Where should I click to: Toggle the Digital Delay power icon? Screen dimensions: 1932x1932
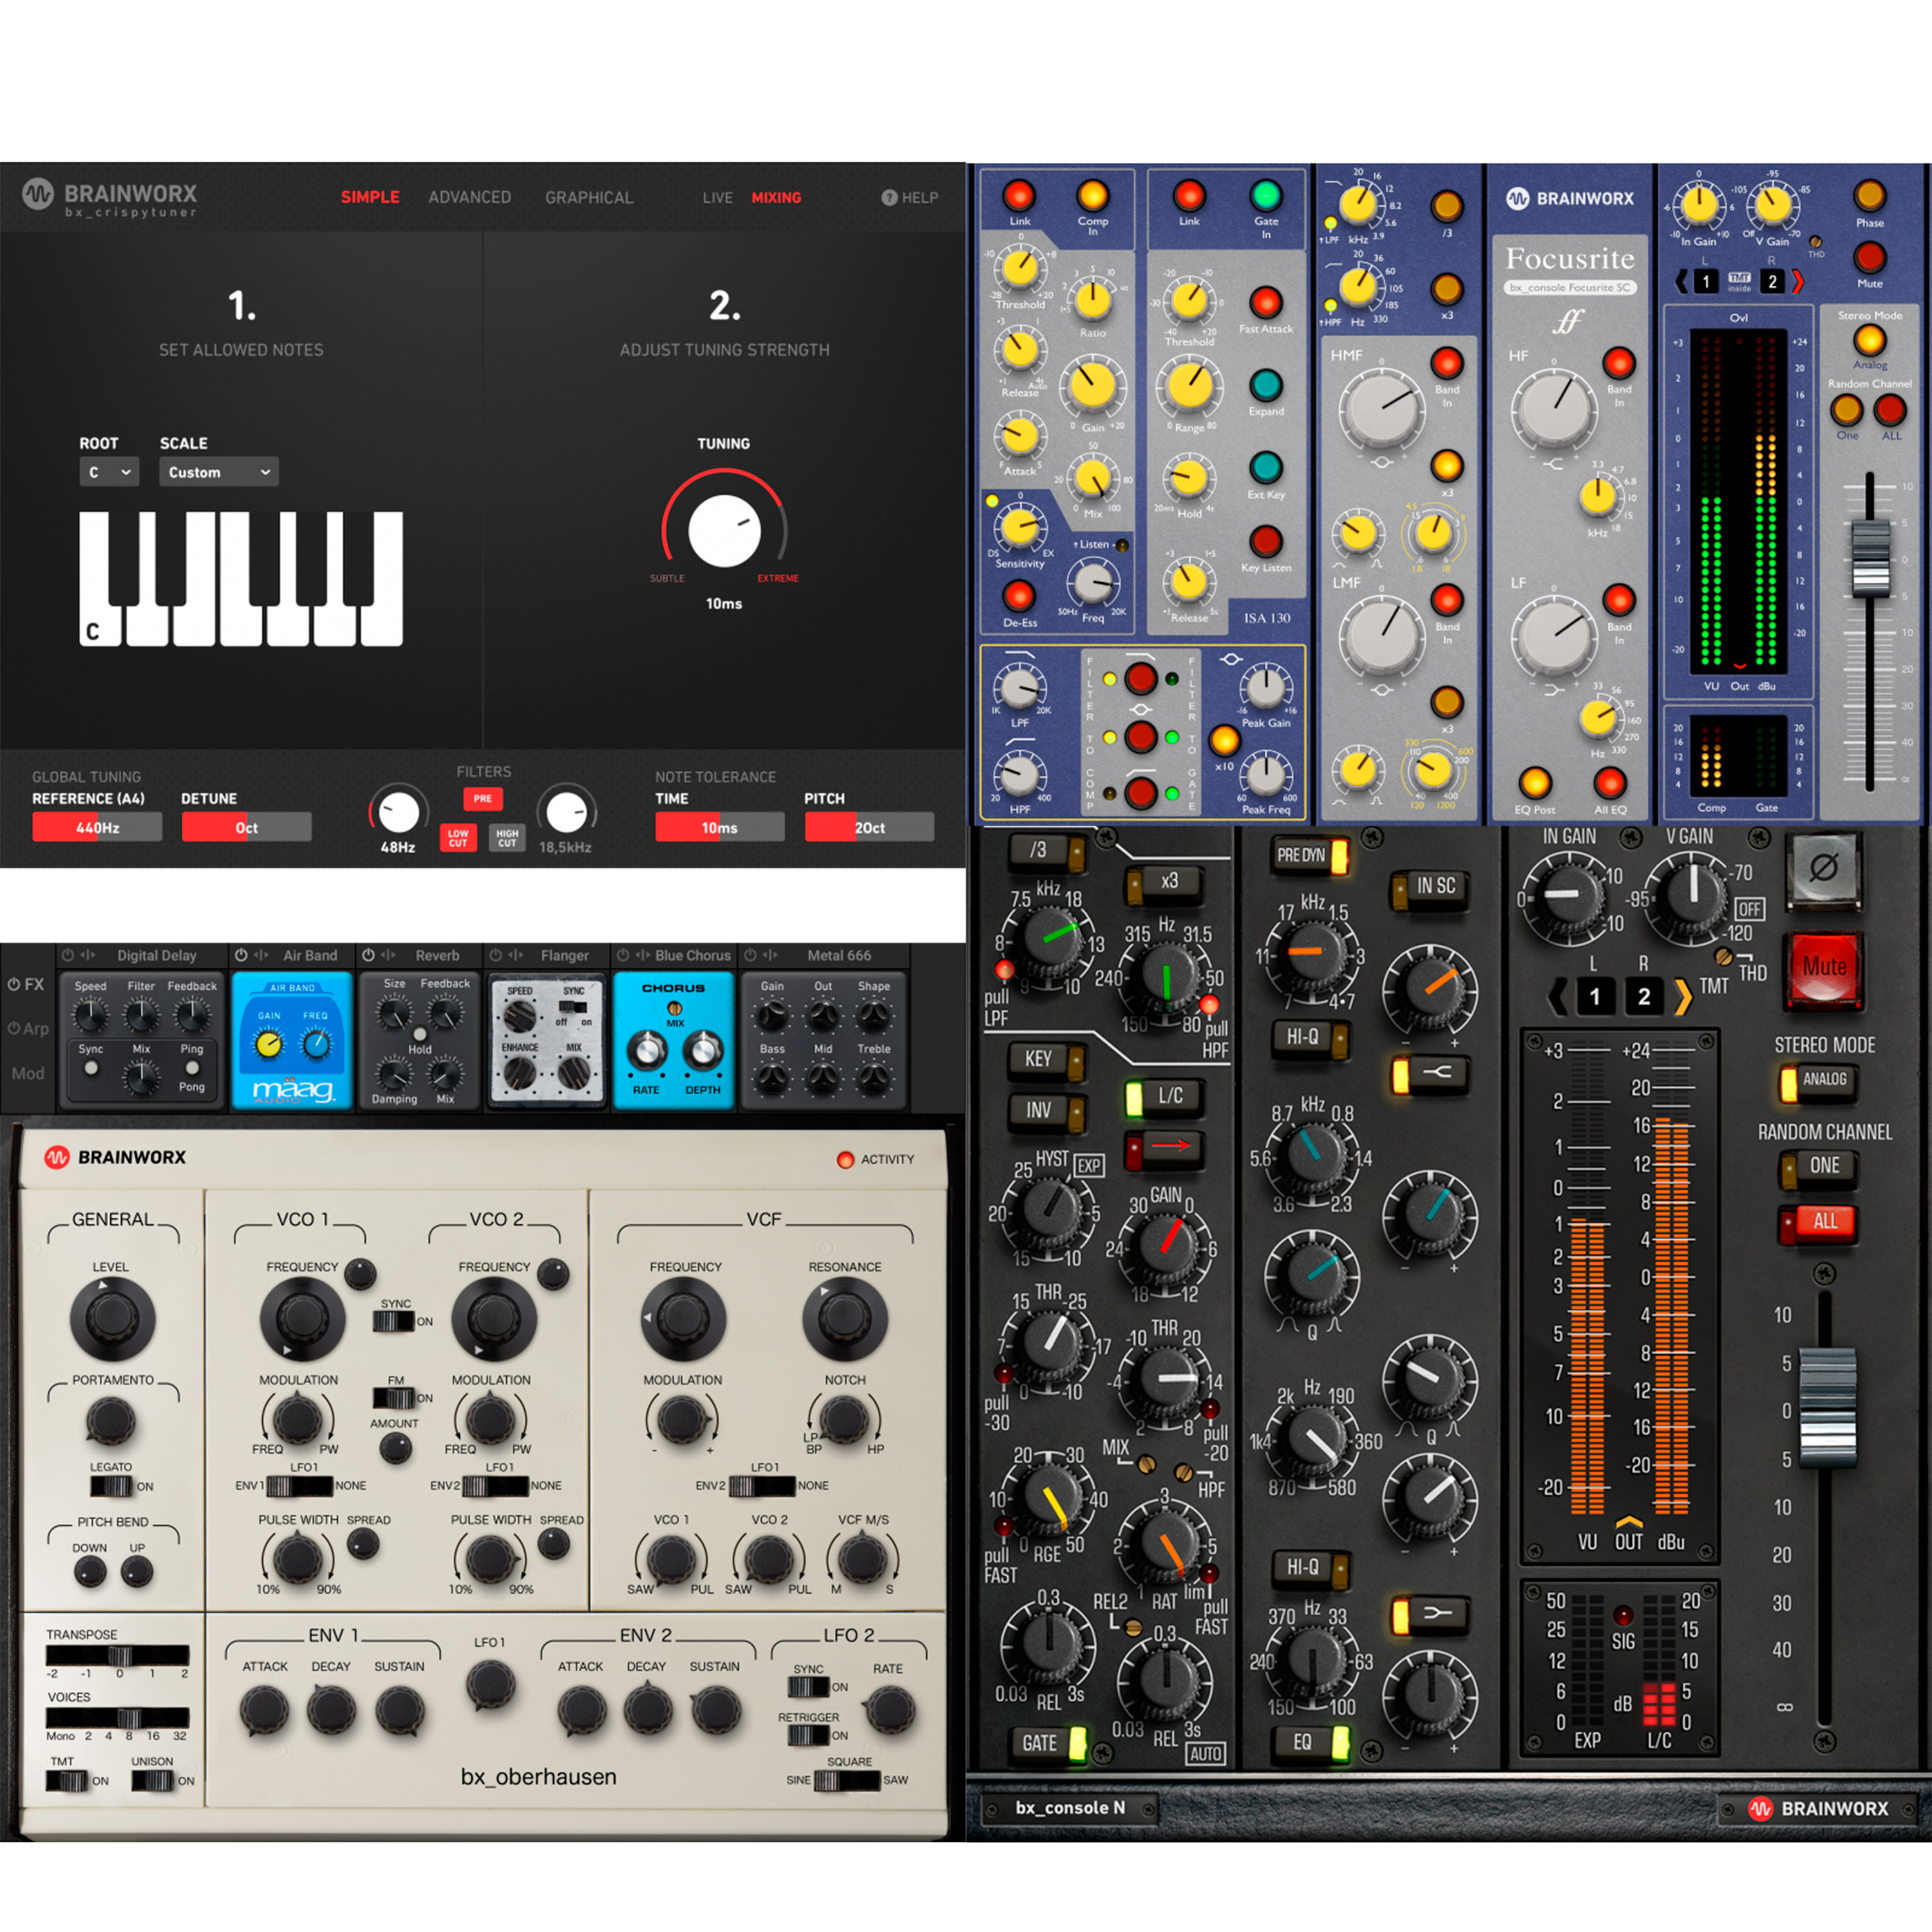click(67, 955)
